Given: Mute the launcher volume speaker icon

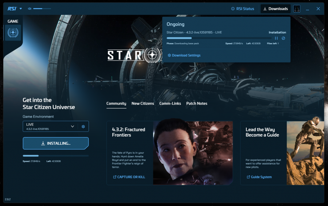Looking at the screenshot, I should click(30, 9).
